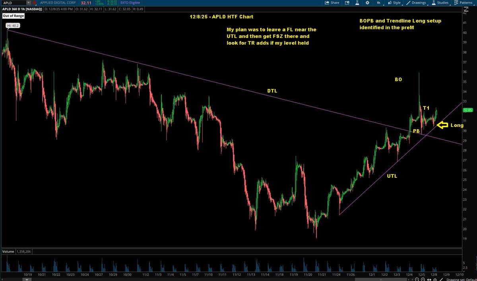Screen dimensions: 477x281
Task: Click the Out of Range label
Action: click(x=13, y=16)
